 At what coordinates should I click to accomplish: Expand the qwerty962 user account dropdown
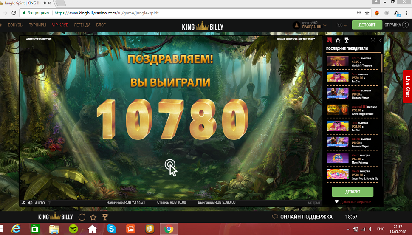(x=325, y=25)
